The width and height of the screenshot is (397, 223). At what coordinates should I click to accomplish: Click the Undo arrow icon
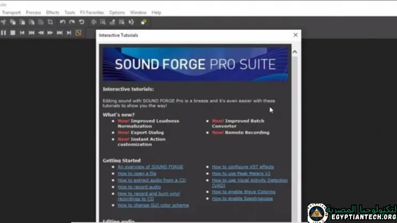[x=63, y=22]
